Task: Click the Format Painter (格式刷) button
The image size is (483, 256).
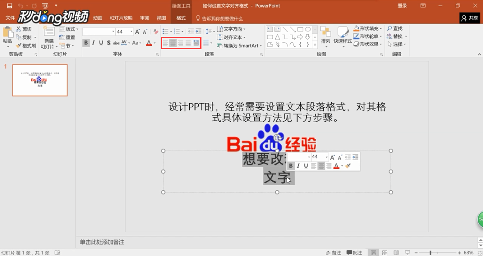Action: pos(26,45)
